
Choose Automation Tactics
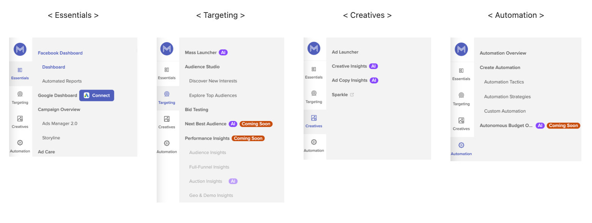coord(504,82)
